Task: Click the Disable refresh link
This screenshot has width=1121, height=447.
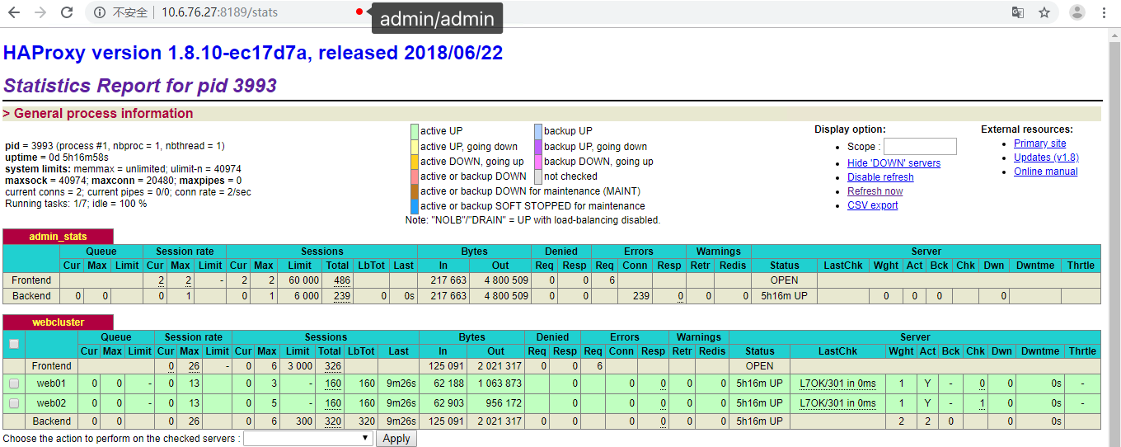Action: (880, 177)
